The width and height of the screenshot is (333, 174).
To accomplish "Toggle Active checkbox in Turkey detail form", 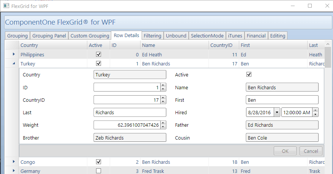I will (x=249, y=75).
